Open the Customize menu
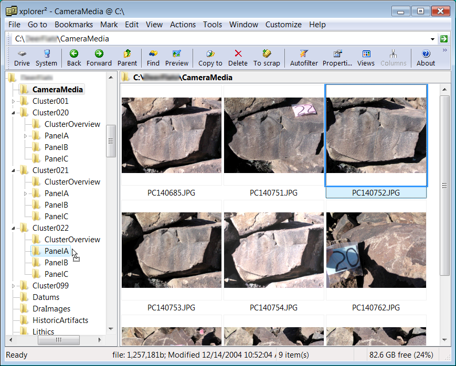This screenshot has width=456, height=366. pos(283,25)
